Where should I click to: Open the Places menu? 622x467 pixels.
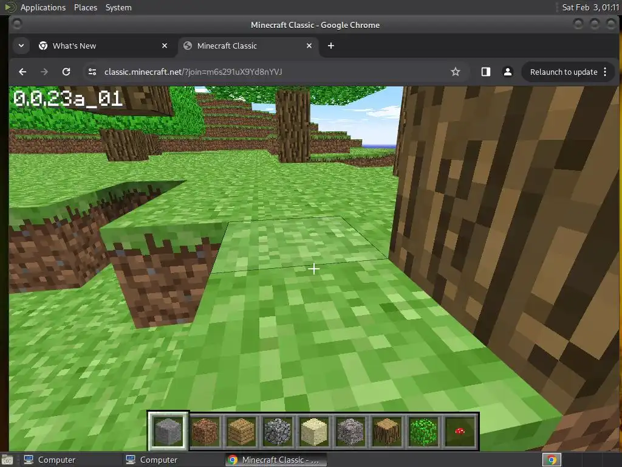click(x=85, y=7)
